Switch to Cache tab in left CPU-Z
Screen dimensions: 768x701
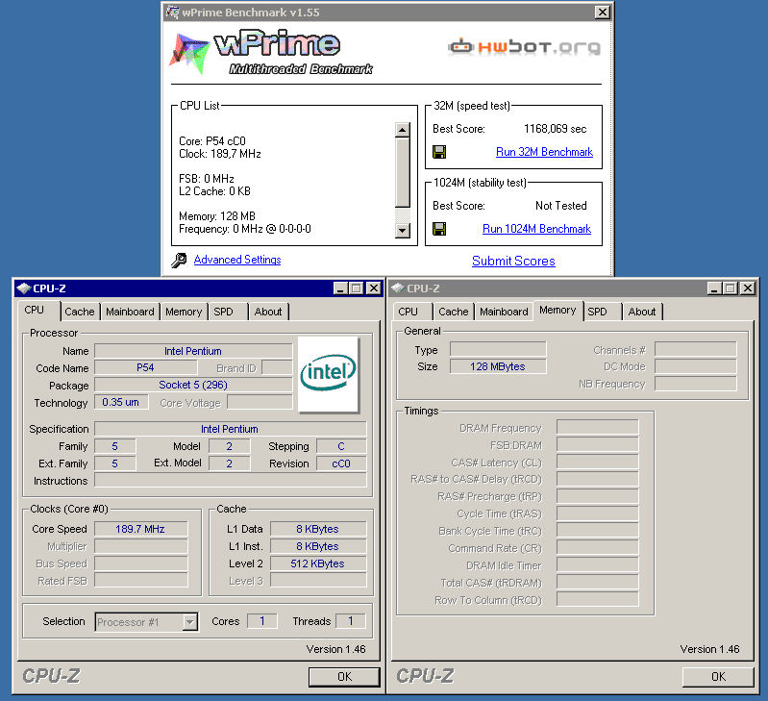[x=80, y=312]
